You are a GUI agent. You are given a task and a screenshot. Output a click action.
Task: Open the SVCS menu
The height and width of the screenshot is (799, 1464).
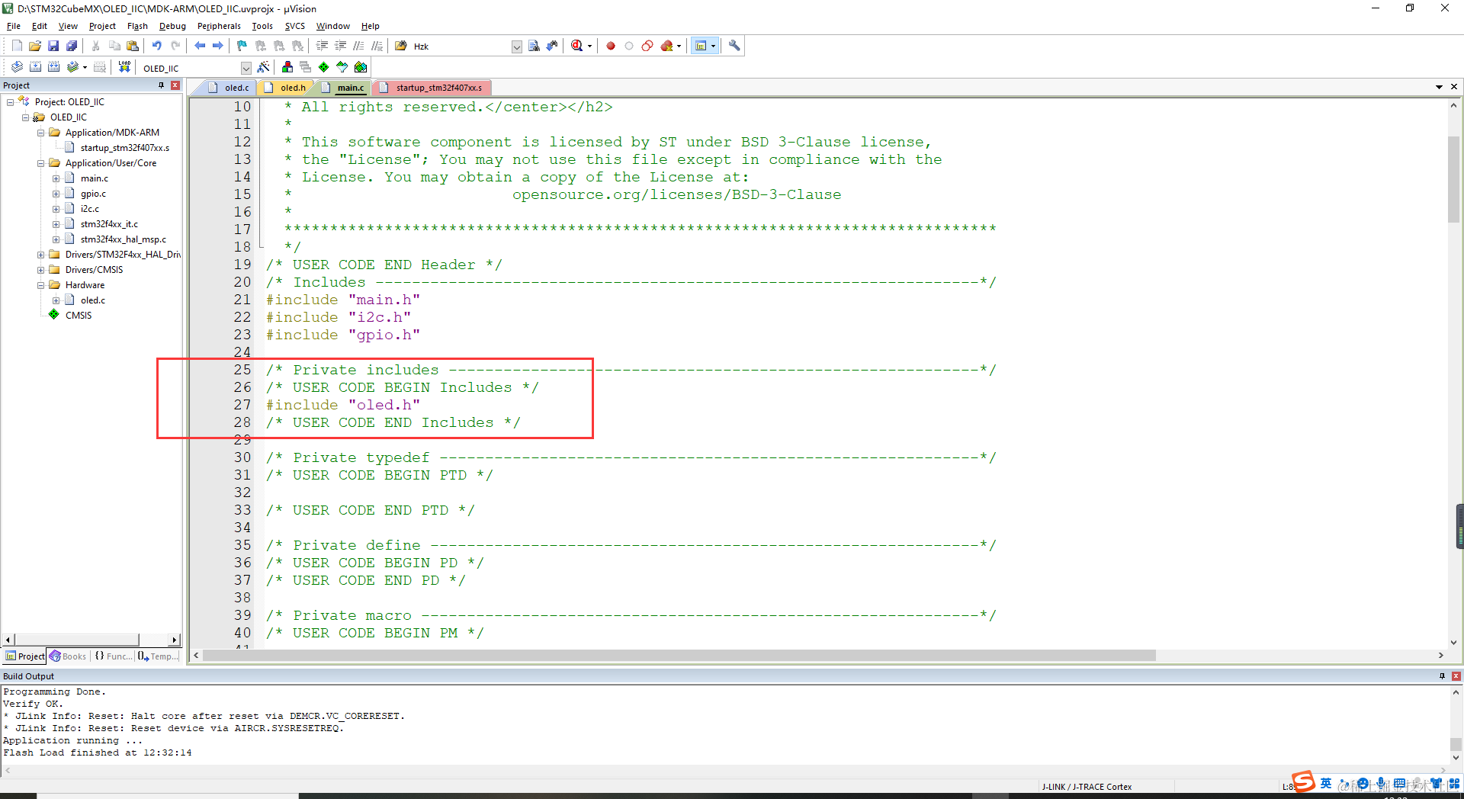click(x=294, y=26)
